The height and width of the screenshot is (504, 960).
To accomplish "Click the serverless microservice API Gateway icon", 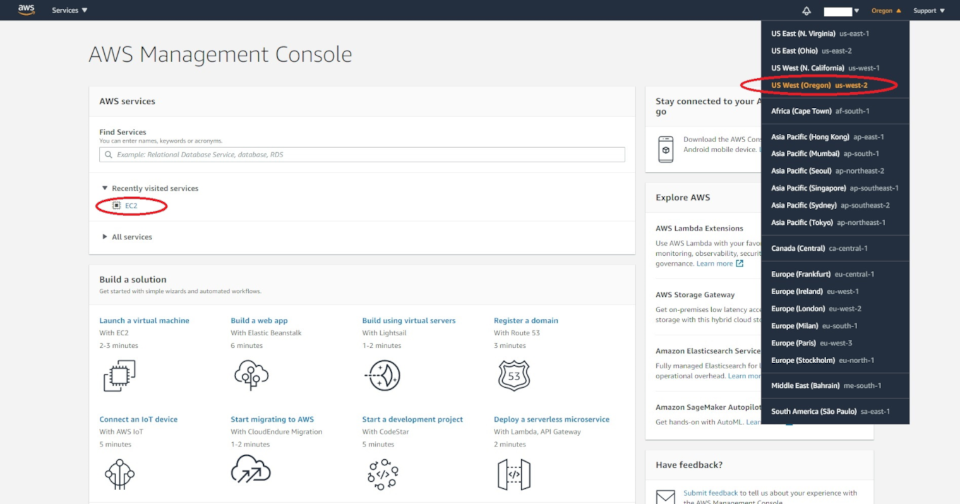I will pyautogui.click(x=514, y=474).
